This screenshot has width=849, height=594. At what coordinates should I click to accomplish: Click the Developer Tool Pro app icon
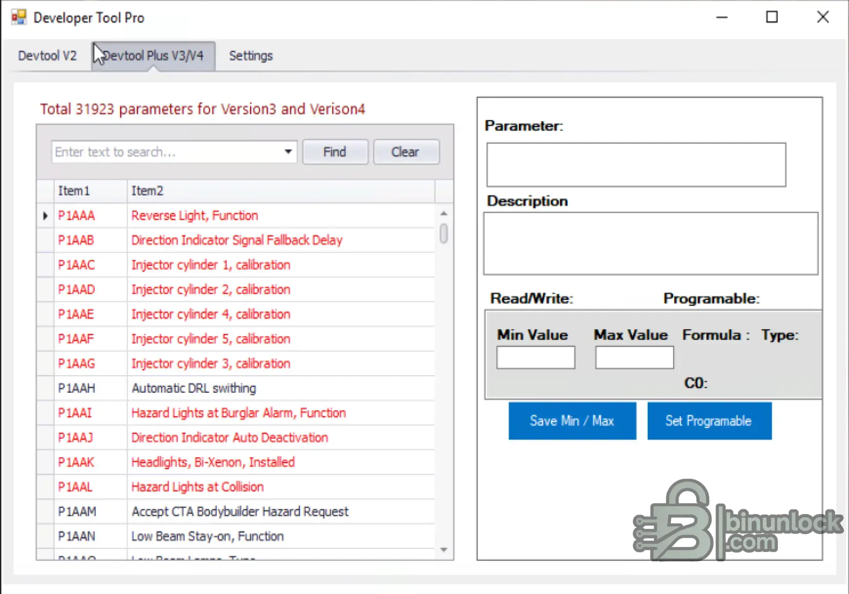(x=19, y=18)
